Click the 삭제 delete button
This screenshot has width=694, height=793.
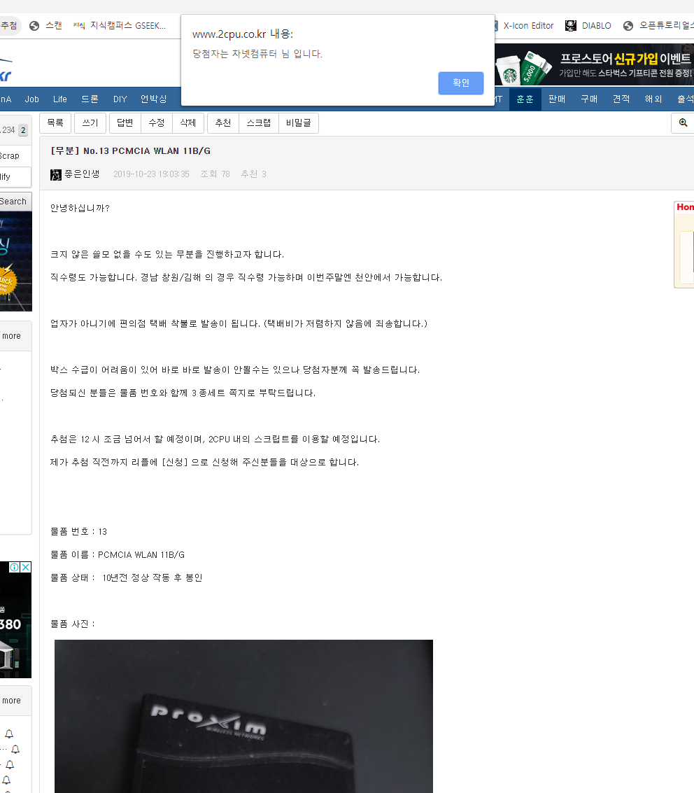click(188, 123)
